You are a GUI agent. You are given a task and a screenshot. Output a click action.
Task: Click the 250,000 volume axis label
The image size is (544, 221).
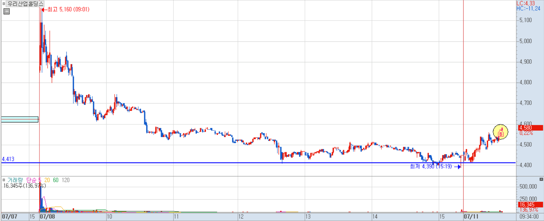(528, 199)
